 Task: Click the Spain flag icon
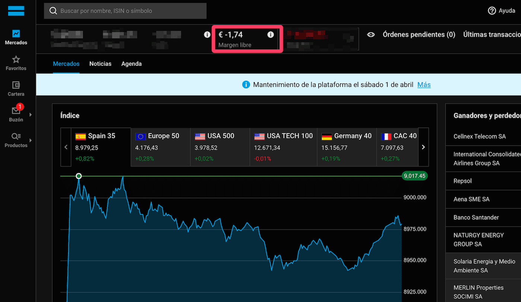[x=80, y=136]
